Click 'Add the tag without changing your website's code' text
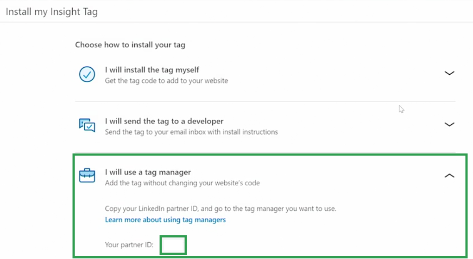The image size is (473, 259). tap(182, 183)
